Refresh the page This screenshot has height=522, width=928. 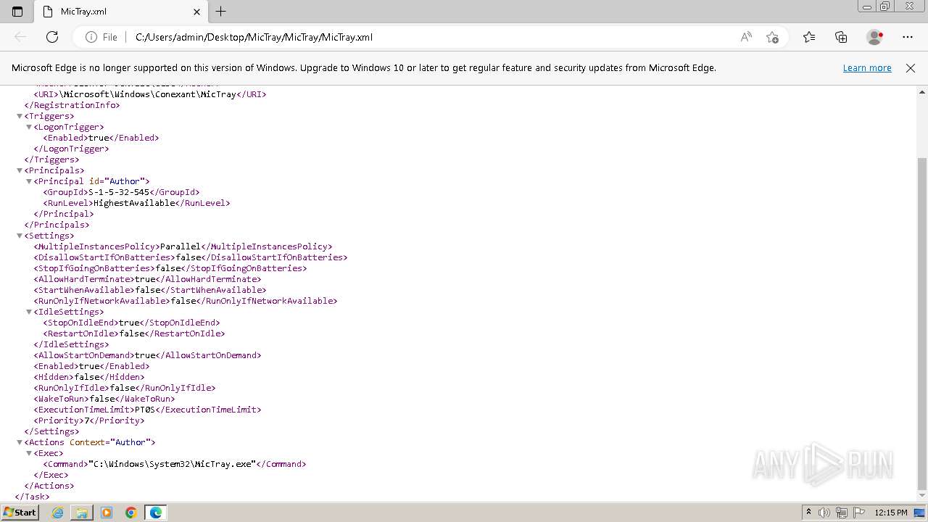[x=52, y=37]
